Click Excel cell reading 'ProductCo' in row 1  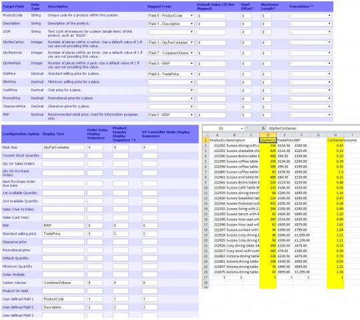[217, 140]
